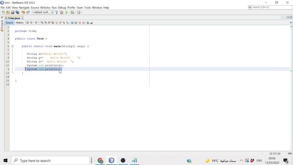Click cursor position 12:7/1:22 in status bar

(275, 154)
